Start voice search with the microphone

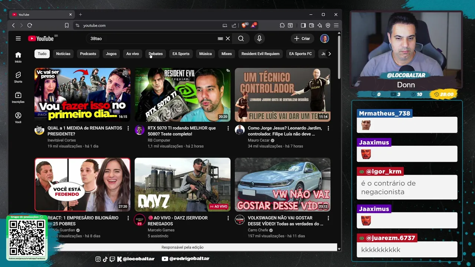259,39
